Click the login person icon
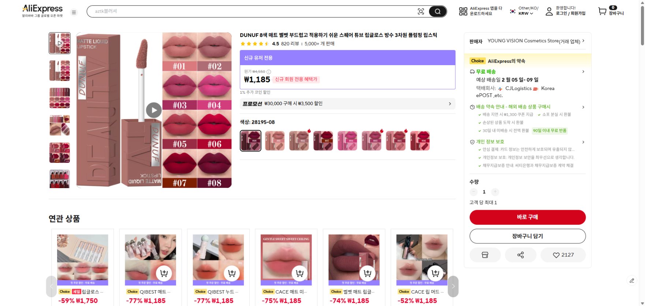 [x=549, y=11]
